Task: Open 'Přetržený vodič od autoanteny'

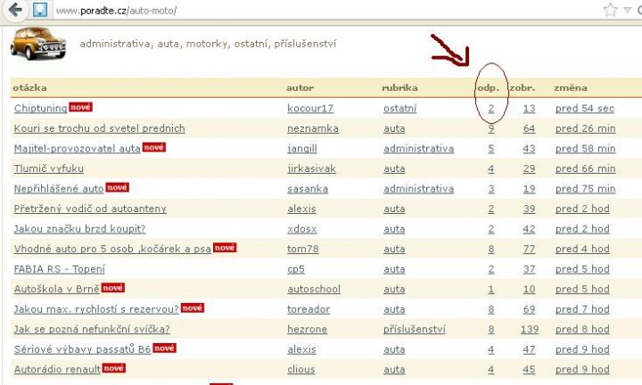Action: (90, 209)
